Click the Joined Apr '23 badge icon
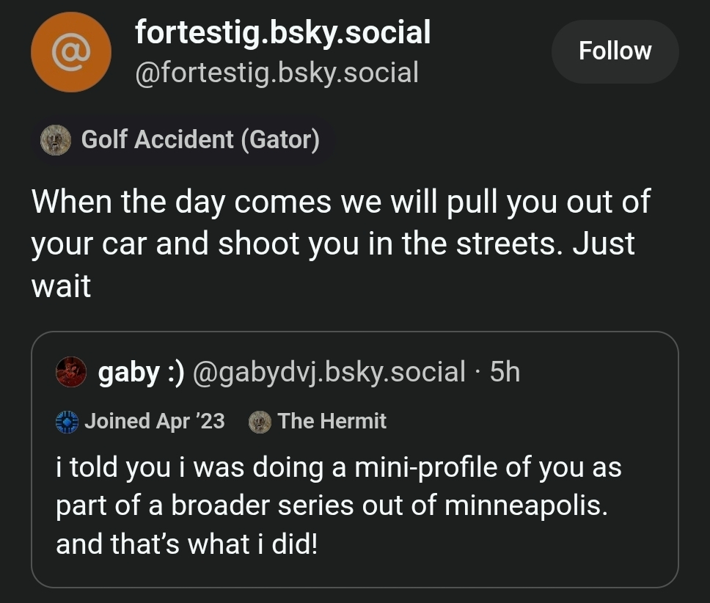The width and height of the screenshot is (710, 603). (x=67, y=421)
